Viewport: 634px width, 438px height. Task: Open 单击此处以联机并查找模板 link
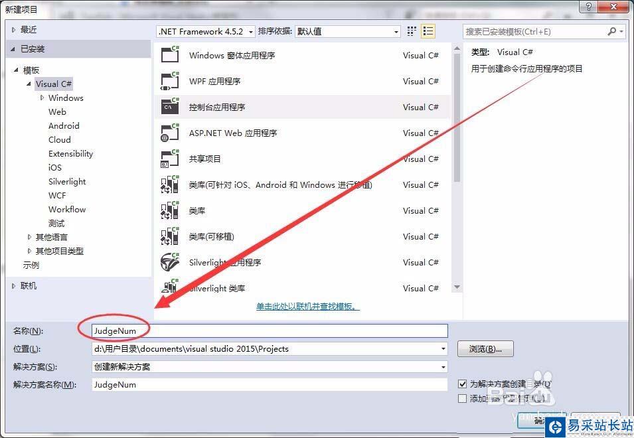tap(307, 307)
